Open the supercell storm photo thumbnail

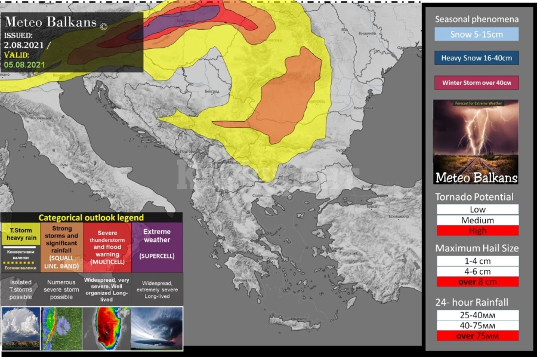click(x=157, y=328)
